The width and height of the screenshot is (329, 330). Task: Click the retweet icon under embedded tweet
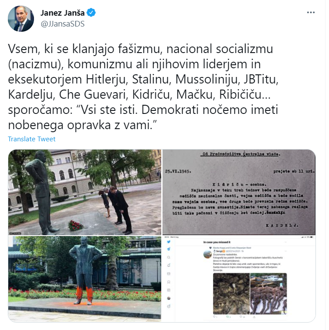pos(227,317)
